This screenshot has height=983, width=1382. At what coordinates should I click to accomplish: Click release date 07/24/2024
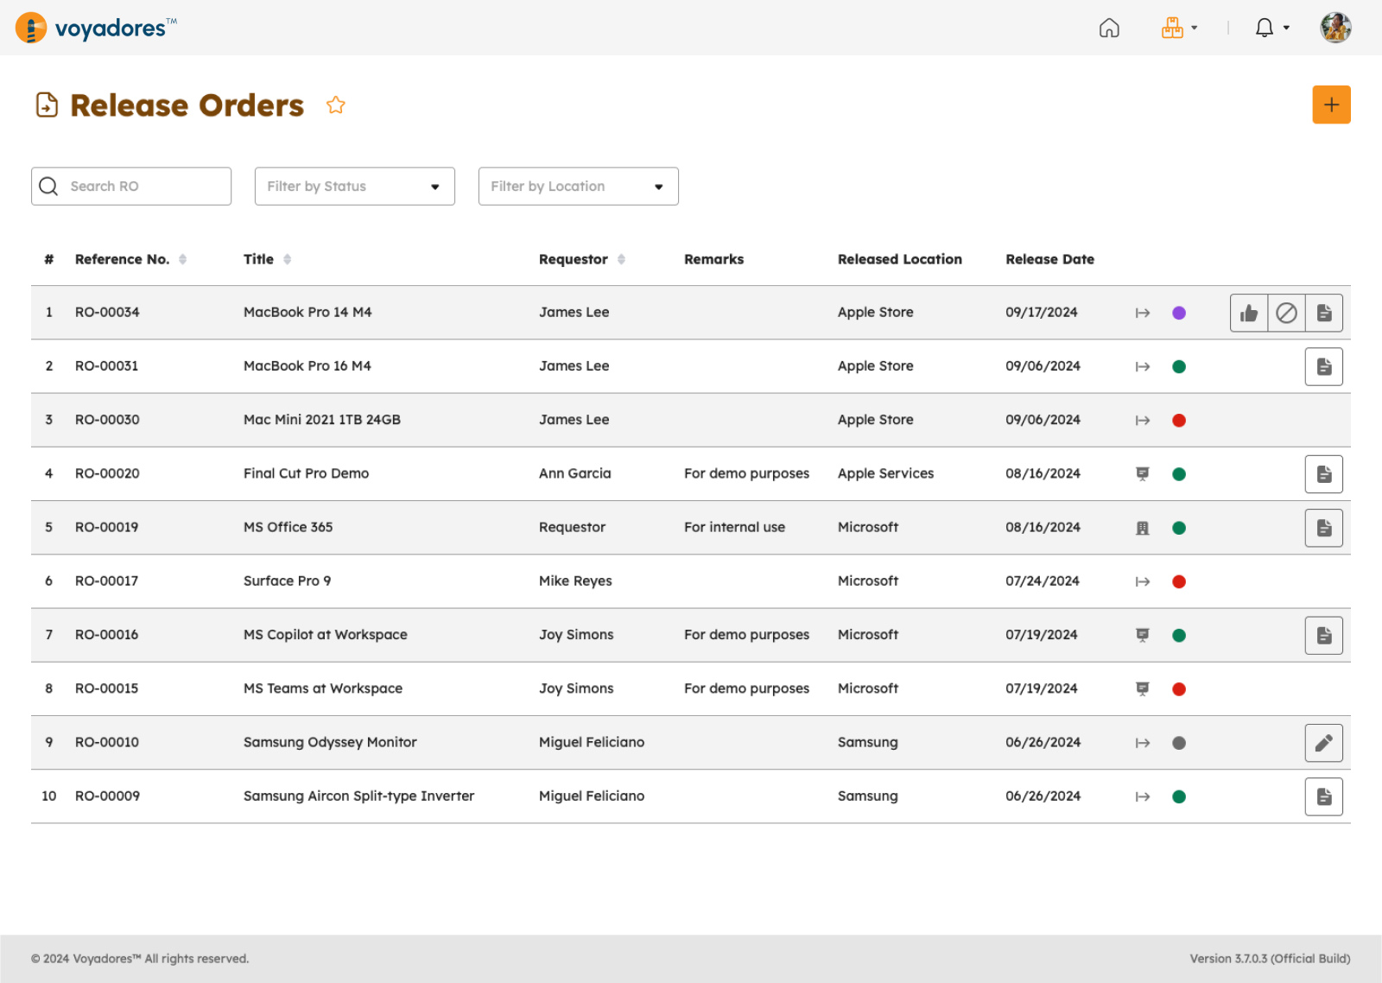click(x=1042, y=580)
